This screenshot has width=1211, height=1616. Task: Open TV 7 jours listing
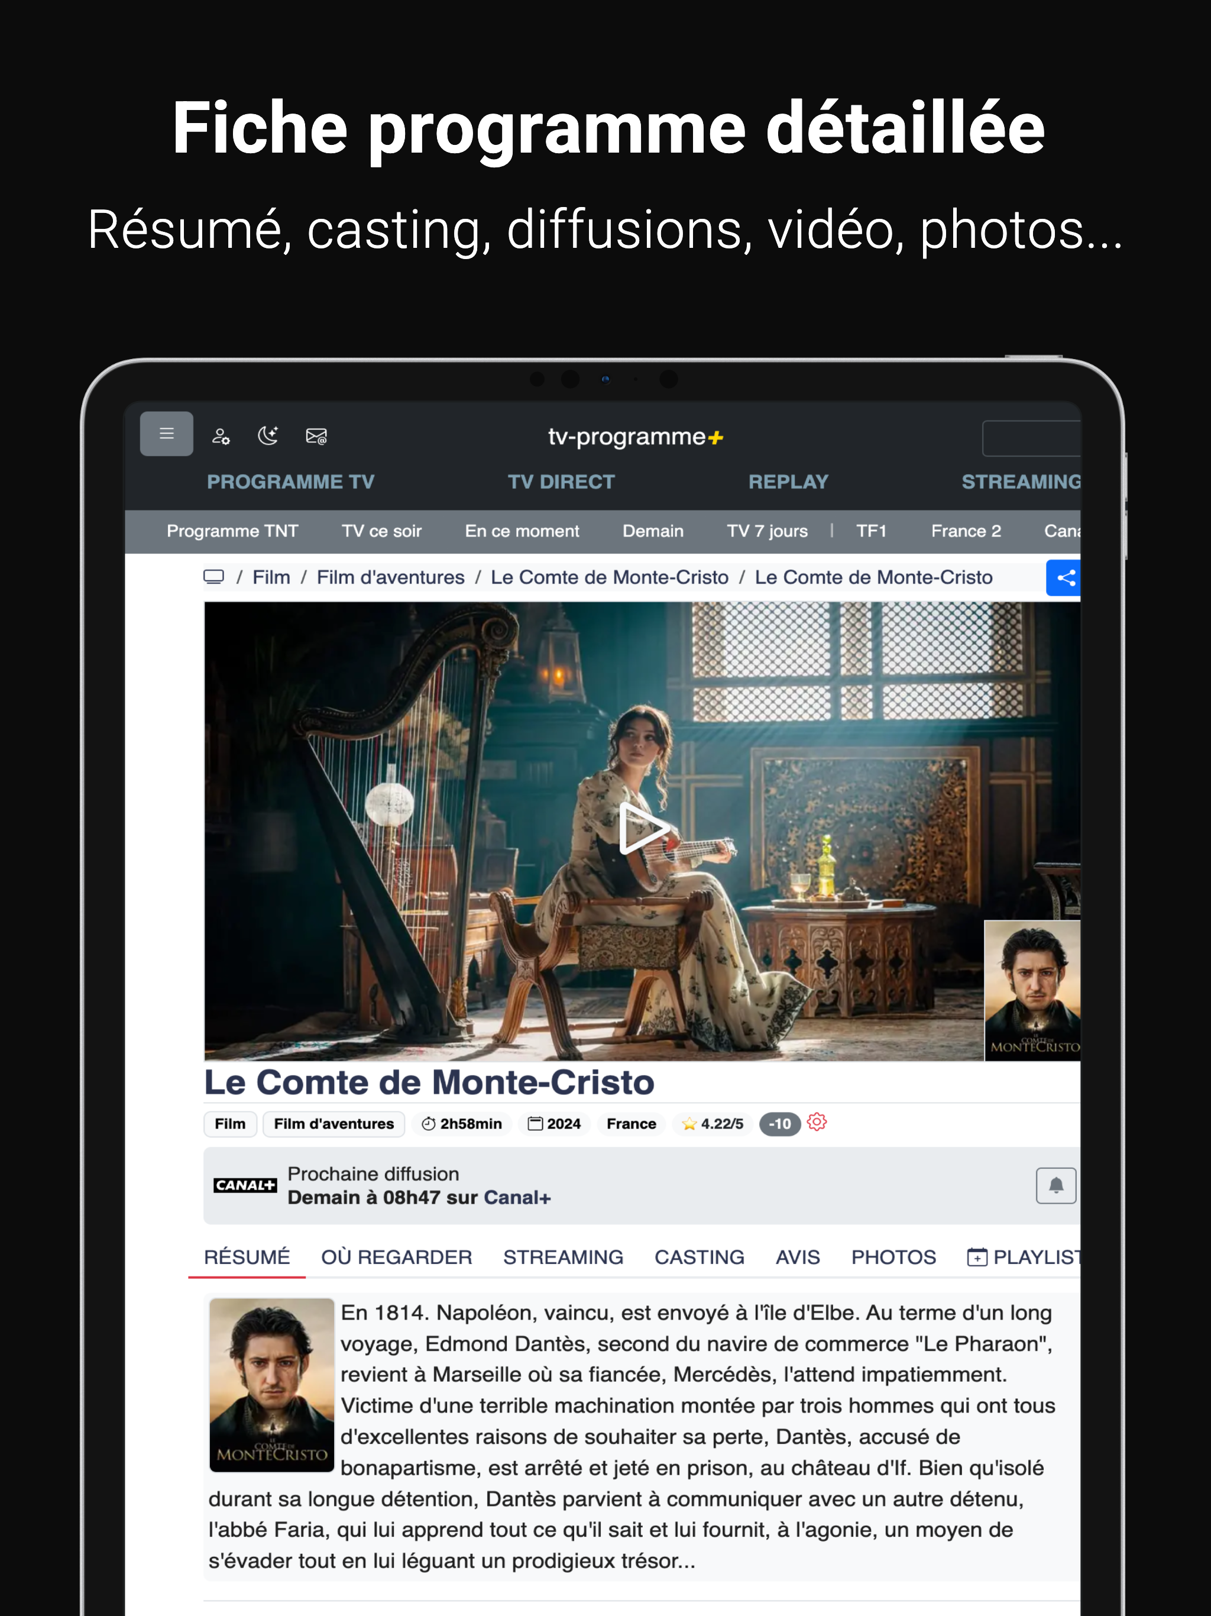coord(767,531)
